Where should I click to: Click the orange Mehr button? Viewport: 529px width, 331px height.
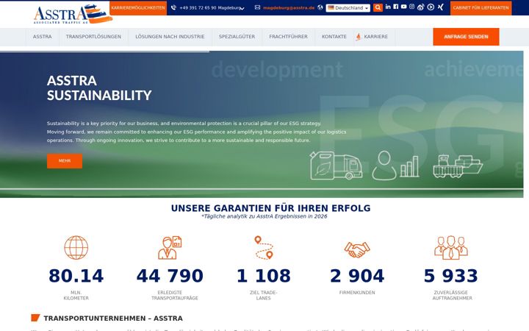[x=65, y=161]
